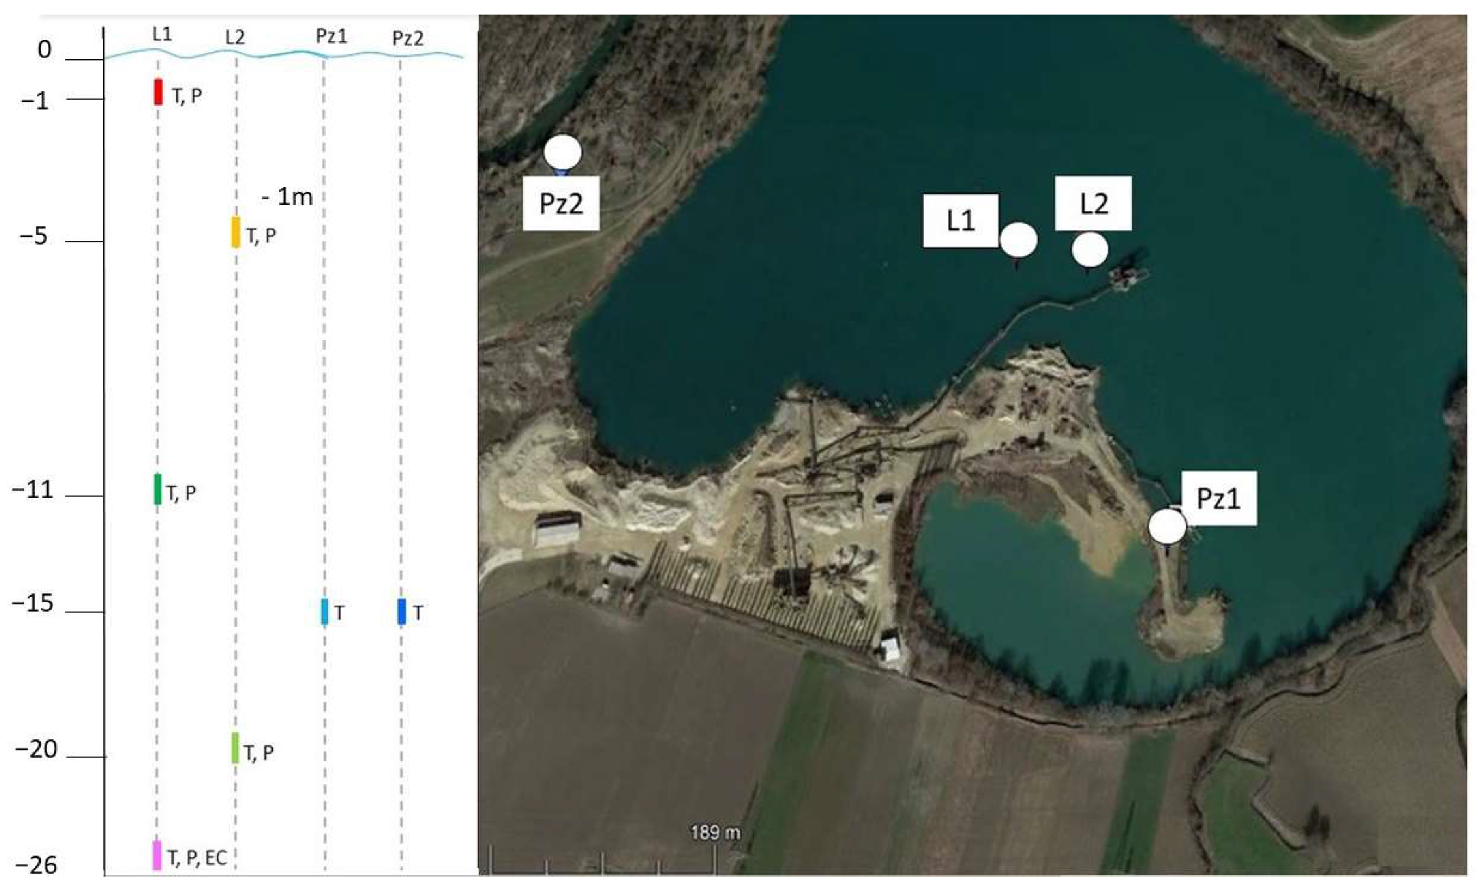Click the L1 label box on the map

[960, 220]
